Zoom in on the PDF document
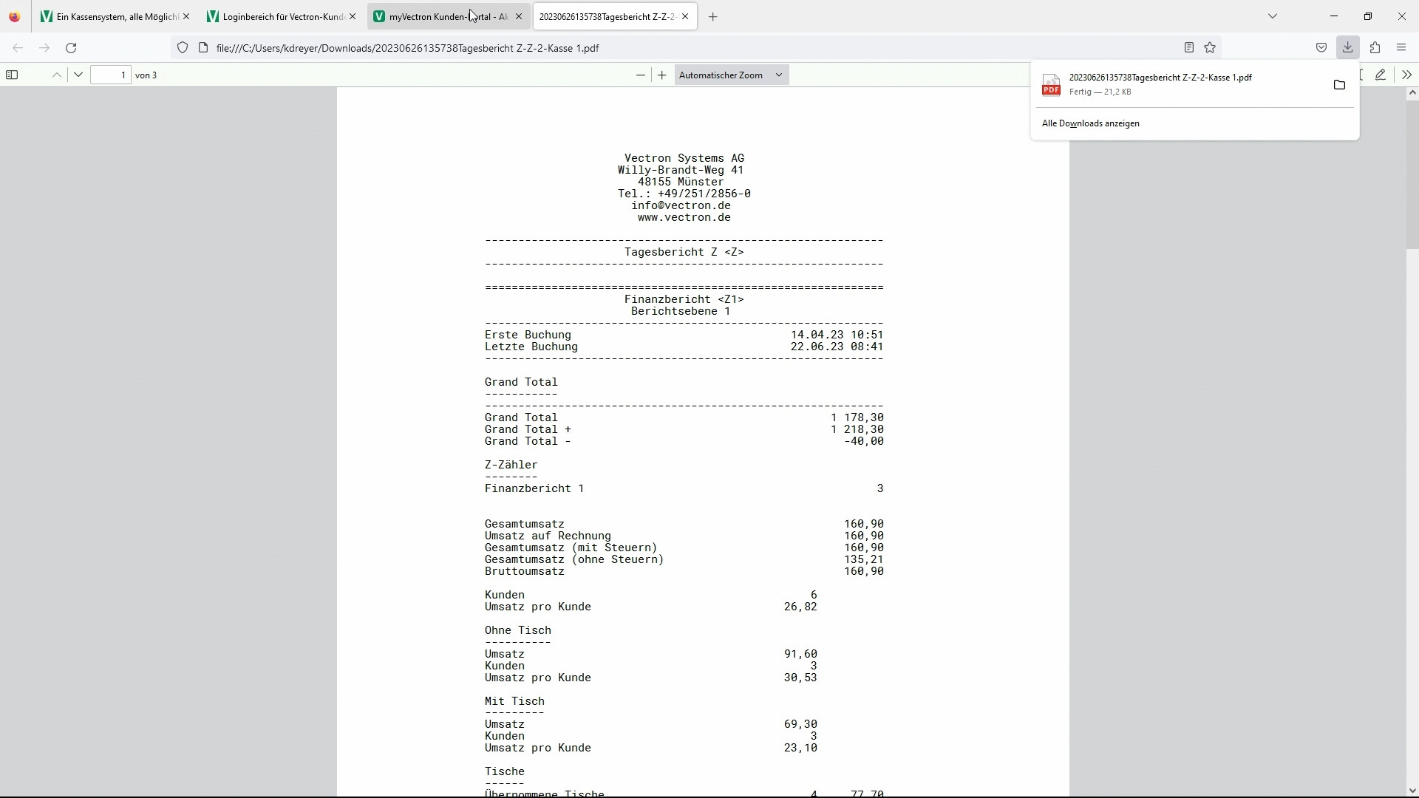 [x=662, y=75]
